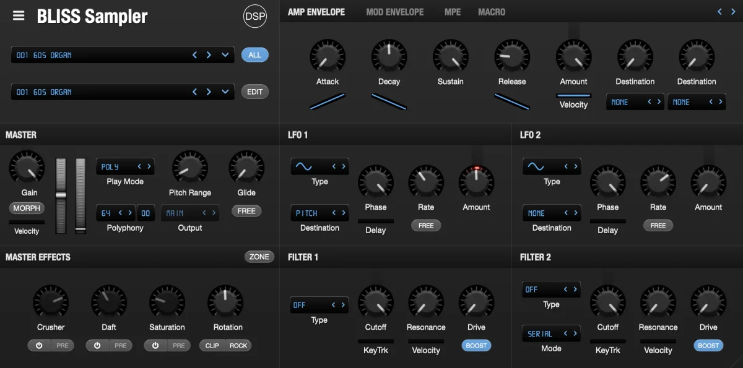
Task: Enable PRE mode for Crusher
Action: (63, 346)
